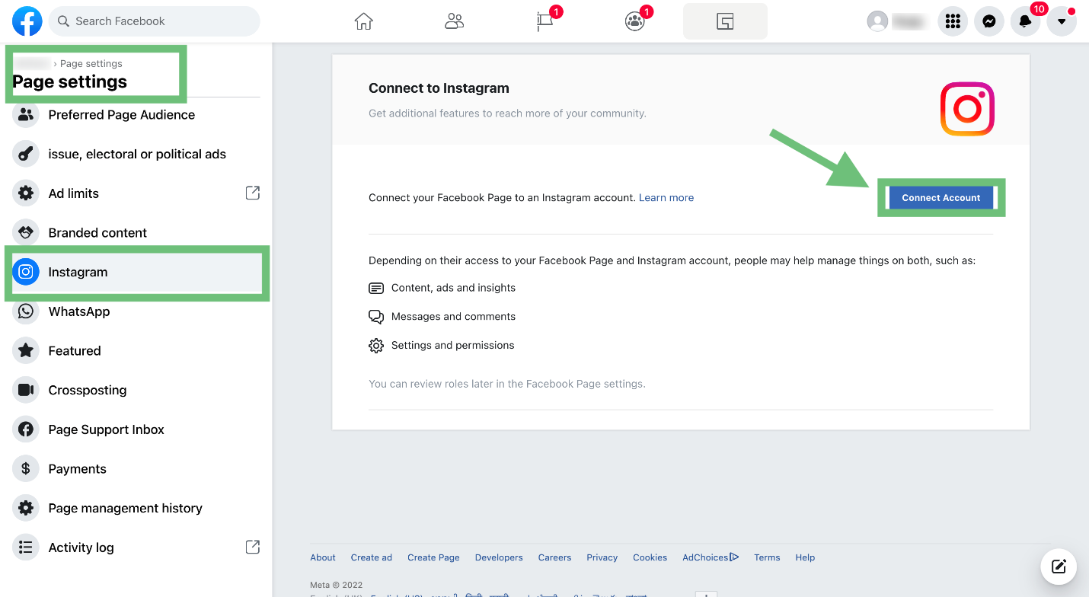This screenshot has width=1089, height=597.
Task: Open the Help footer link
Action: pyautogui.click(x=805, y=557)
